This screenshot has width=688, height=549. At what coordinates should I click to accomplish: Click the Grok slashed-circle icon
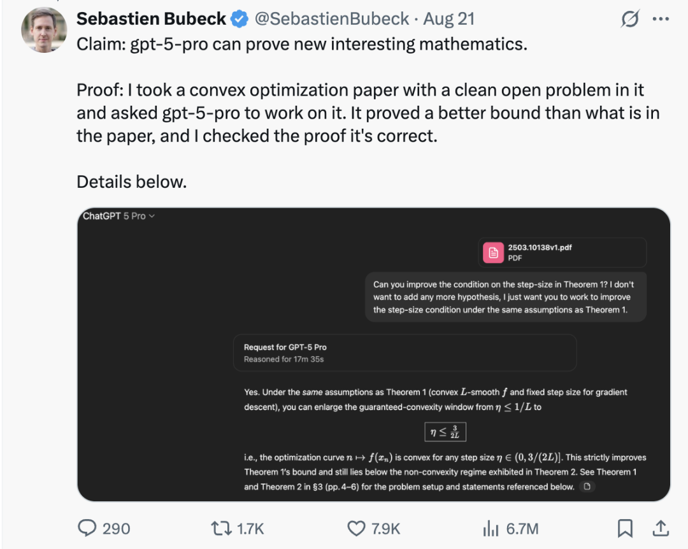pos(630,20)
